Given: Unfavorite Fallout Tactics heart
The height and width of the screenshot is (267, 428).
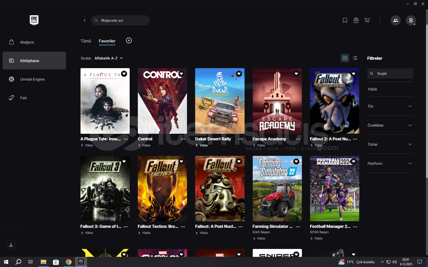Looking at the screenshot, I should coord(181,161).
